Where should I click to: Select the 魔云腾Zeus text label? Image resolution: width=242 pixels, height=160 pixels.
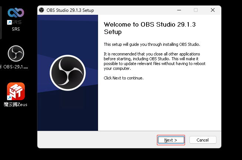tap(16, 104)
